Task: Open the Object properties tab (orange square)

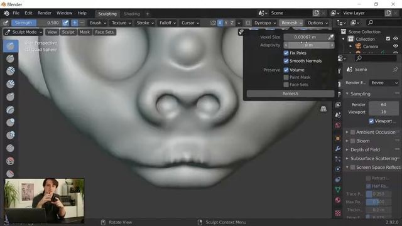Action: (x=338, y=138)
